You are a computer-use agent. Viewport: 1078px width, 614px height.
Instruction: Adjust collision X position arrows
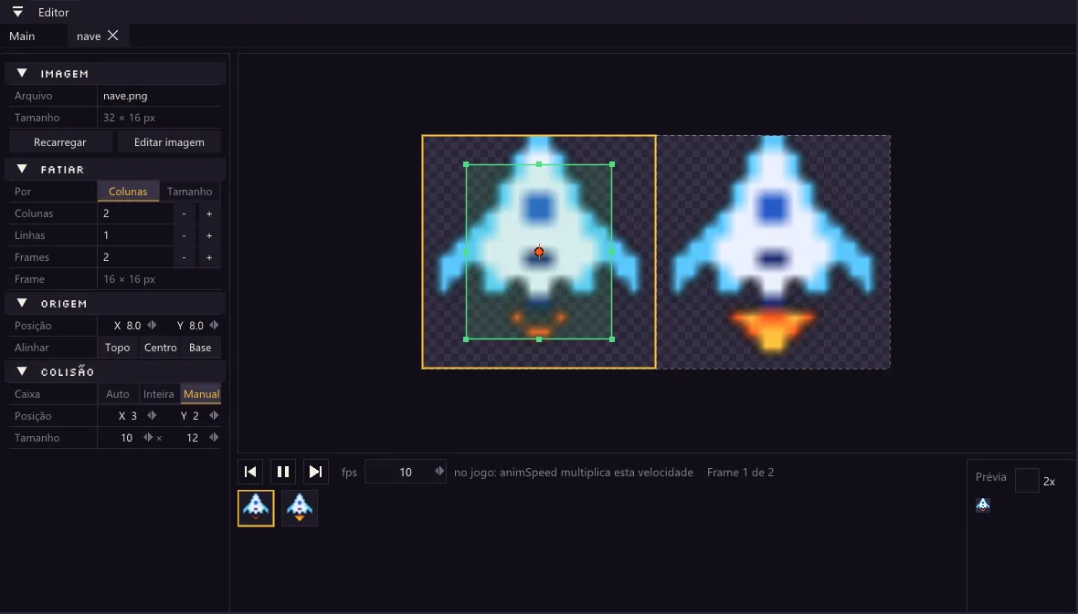[x=152, y=415]
